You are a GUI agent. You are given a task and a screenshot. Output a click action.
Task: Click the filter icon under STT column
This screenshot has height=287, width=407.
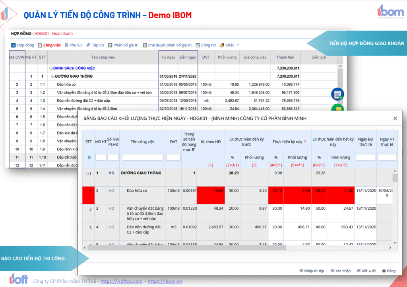[x=89, y=157]
